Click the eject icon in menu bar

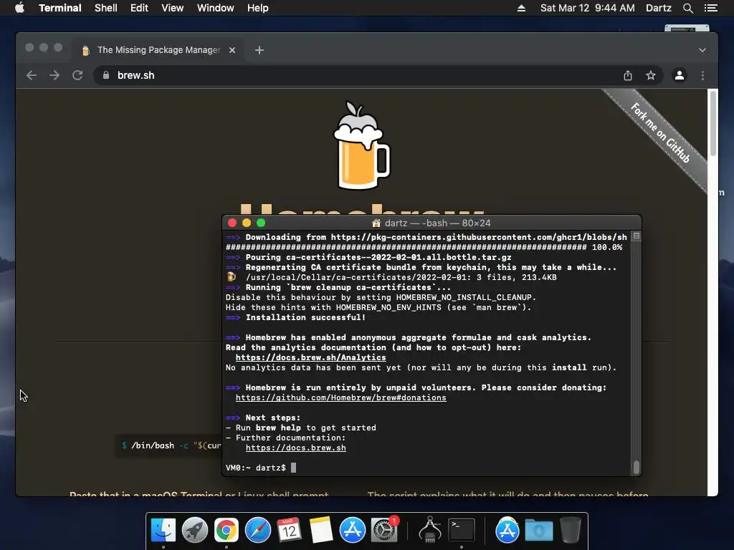521,8
